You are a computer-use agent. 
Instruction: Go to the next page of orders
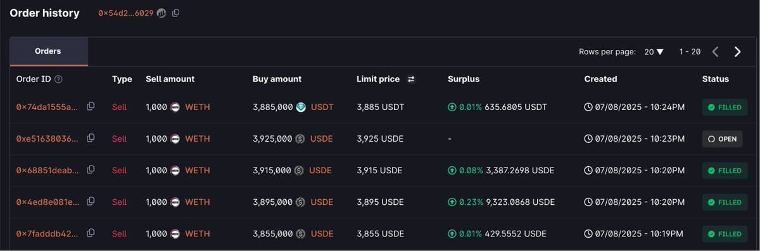point(737,52)
